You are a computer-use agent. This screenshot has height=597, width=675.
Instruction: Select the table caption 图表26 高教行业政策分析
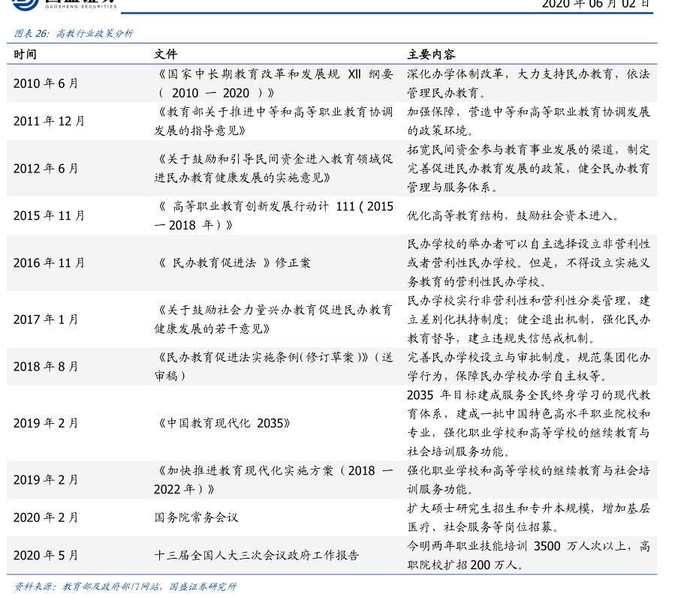74,34
